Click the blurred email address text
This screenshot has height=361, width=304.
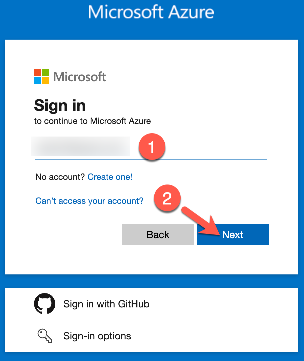pyautogui.click(x=80, y=146)
